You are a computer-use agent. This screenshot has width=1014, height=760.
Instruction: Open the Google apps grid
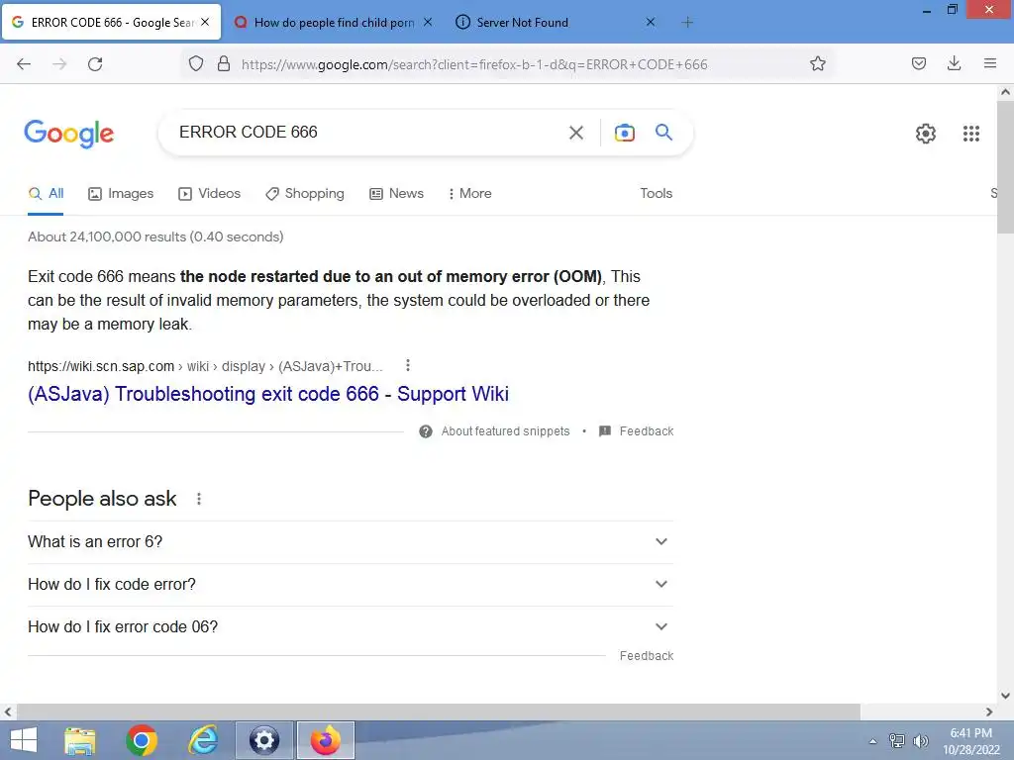coord(970,134)
